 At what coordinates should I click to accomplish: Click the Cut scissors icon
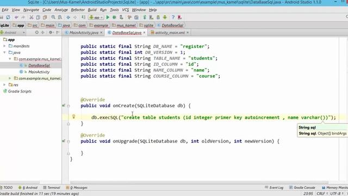32,17
